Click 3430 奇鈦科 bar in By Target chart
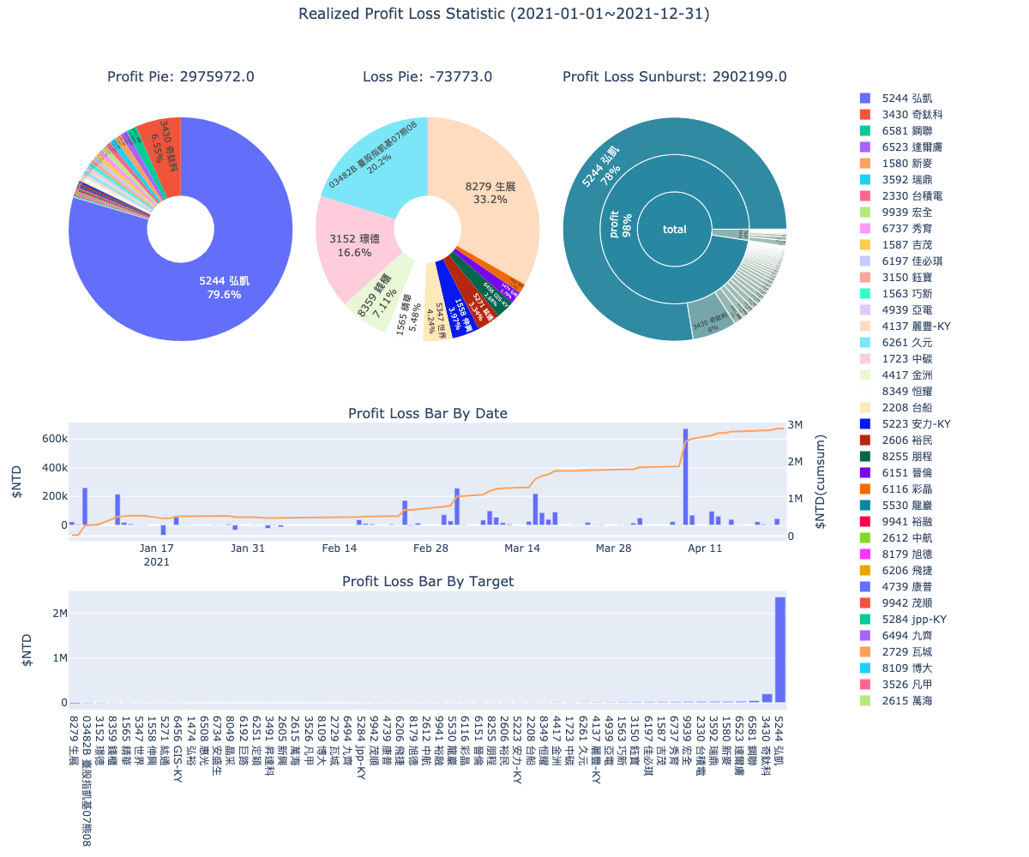 (767, 698)
